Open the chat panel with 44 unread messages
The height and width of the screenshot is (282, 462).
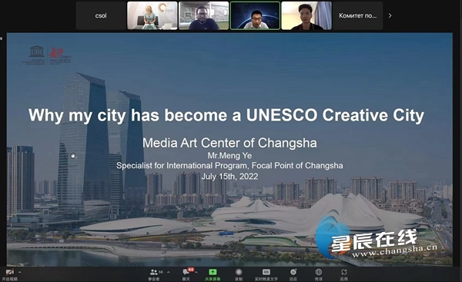[186, 274]
